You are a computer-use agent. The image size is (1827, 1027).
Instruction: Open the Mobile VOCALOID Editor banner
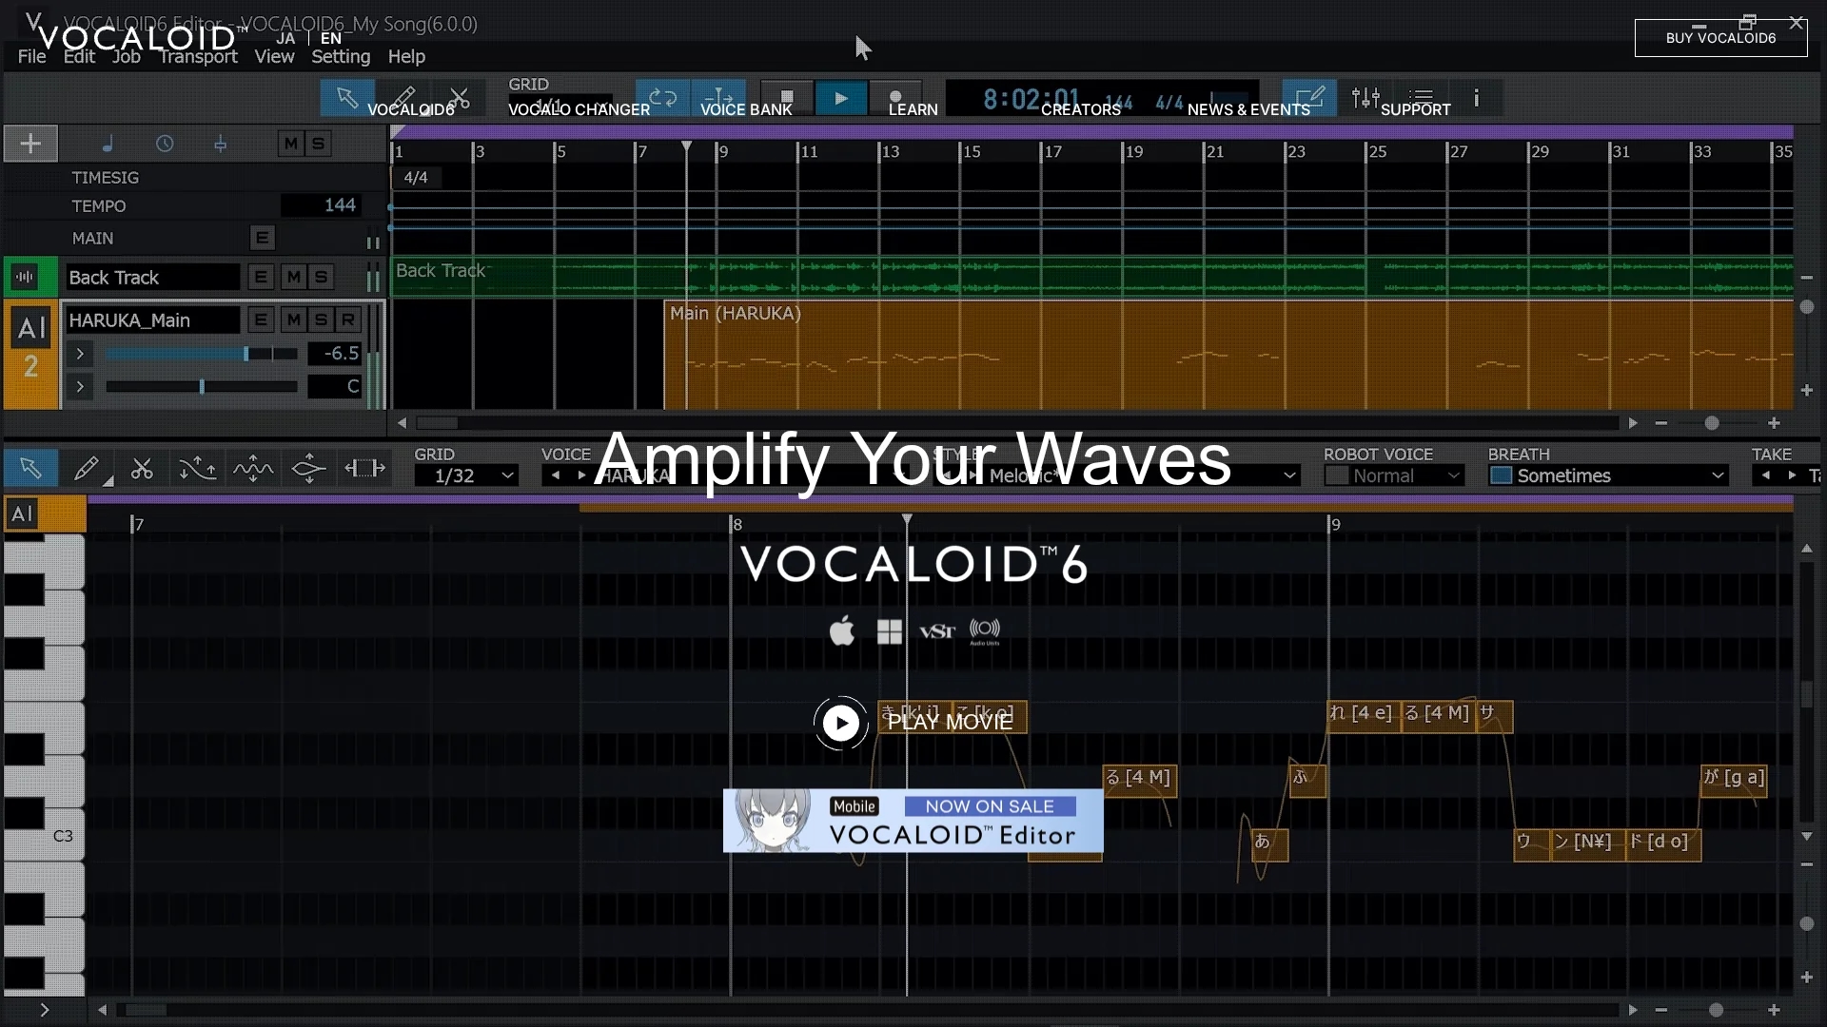pyautogui.click(x=913, y=821)
